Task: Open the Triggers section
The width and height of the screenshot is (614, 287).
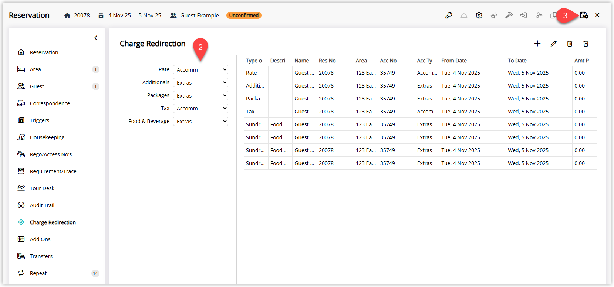Action: click(x=40, y=120)
